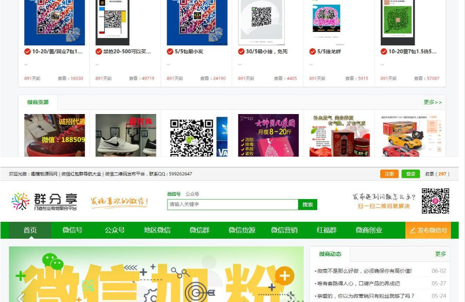Open the 10-20苗7包1.5倍5 group title
The image size is (465, 302).
click(x=413, y=52)
